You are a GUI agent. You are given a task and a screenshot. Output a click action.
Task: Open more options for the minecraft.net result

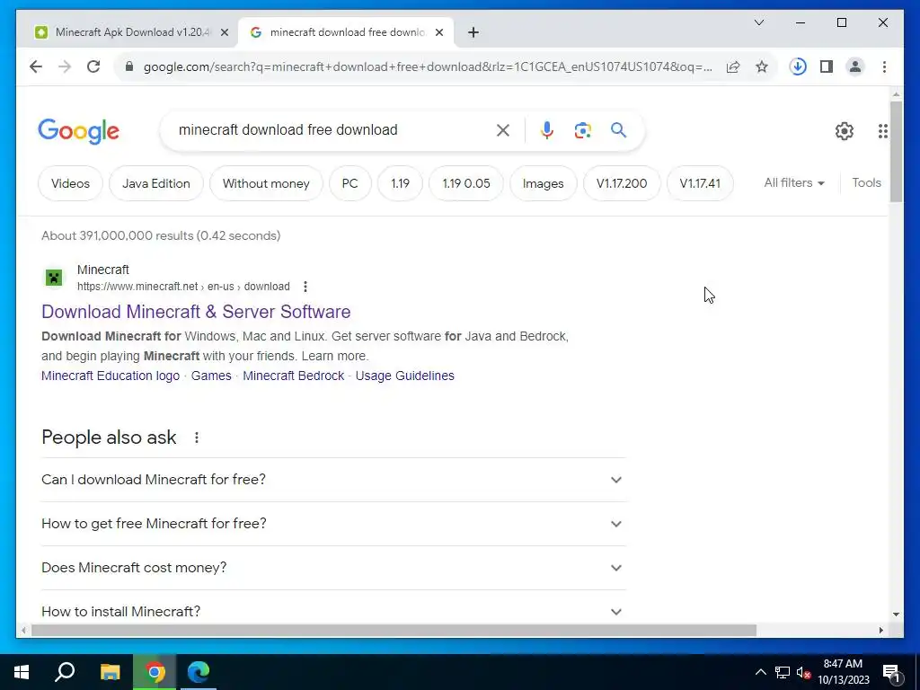[305, 287]
